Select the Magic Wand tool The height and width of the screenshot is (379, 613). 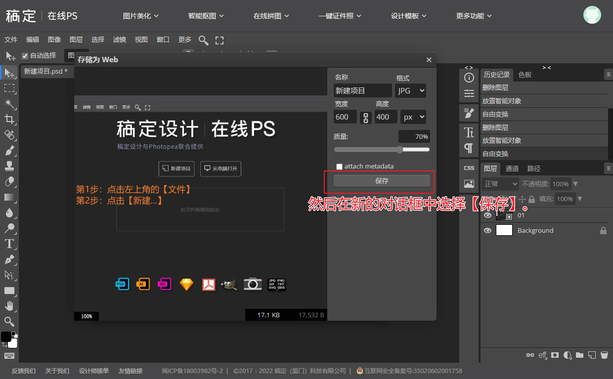tap(9, 103)
